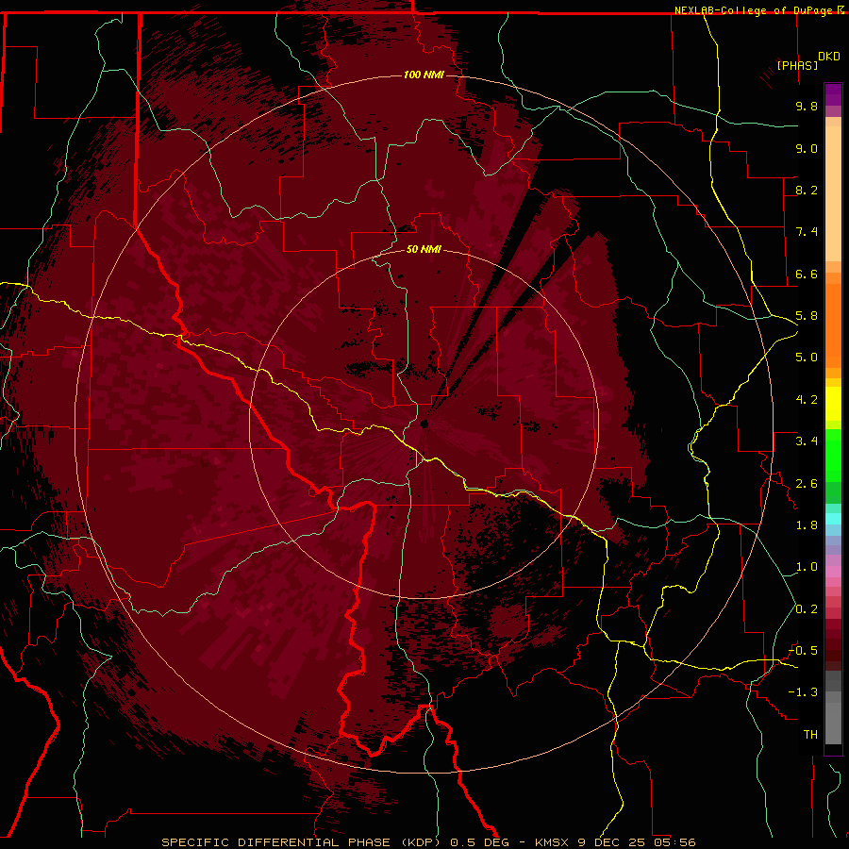Click the 1.0 scale value
Viewport: 849px width, 849px height.
coord(807,567)
